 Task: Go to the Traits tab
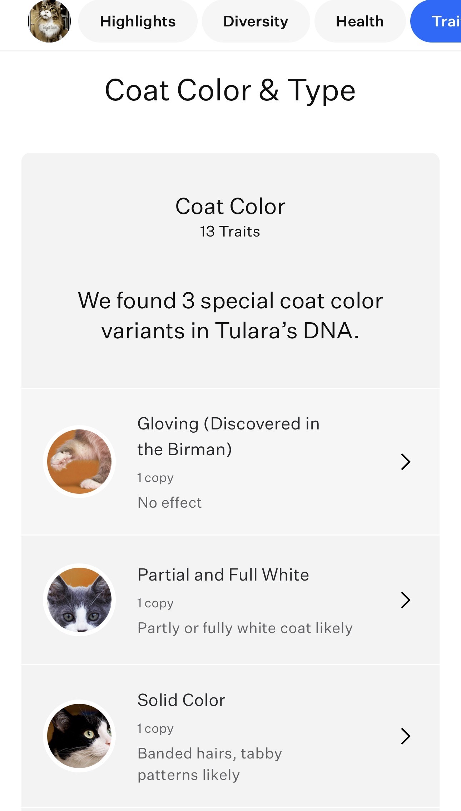pyautogui.click(x=436, y=21)
